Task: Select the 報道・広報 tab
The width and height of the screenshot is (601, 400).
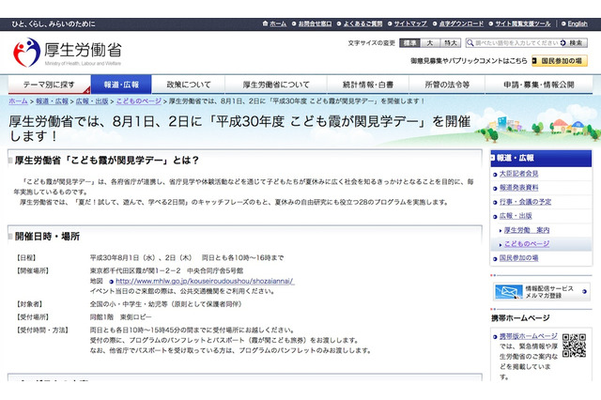Action: [121, 85]
